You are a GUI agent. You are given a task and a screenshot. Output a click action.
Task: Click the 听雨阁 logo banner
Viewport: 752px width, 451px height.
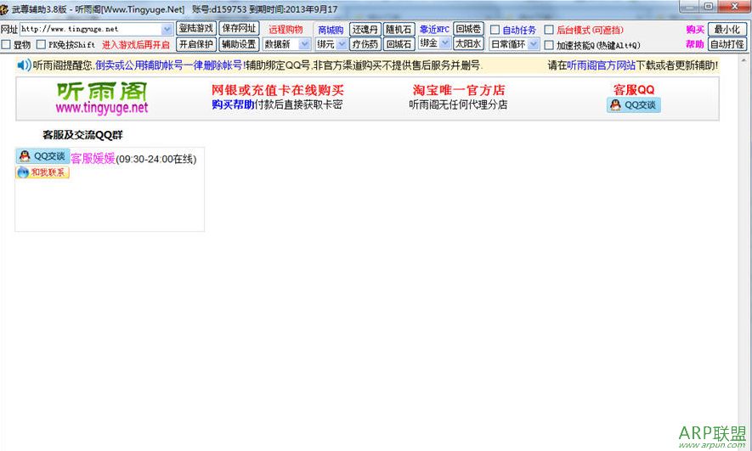point(101,98)
